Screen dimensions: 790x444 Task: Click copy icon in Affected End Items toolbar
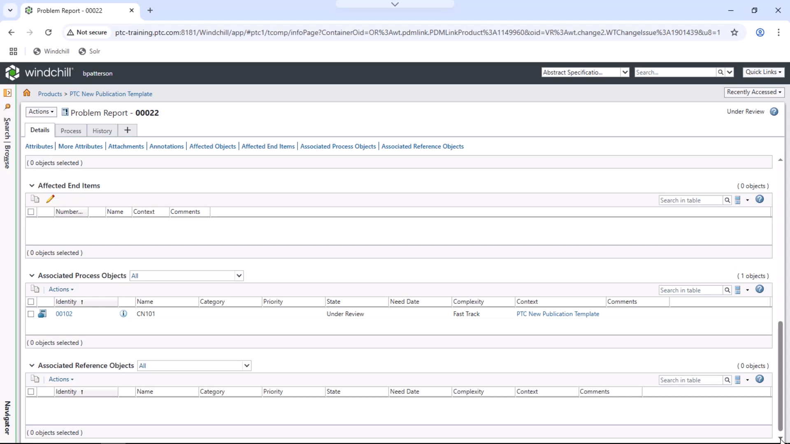click(x=35, y=199)
